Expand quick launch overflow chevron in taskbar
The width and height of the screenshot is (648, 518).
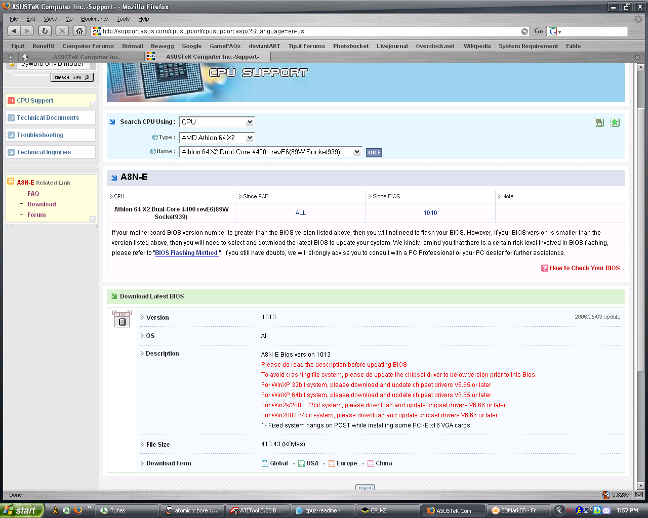click(x=90, y=507)
